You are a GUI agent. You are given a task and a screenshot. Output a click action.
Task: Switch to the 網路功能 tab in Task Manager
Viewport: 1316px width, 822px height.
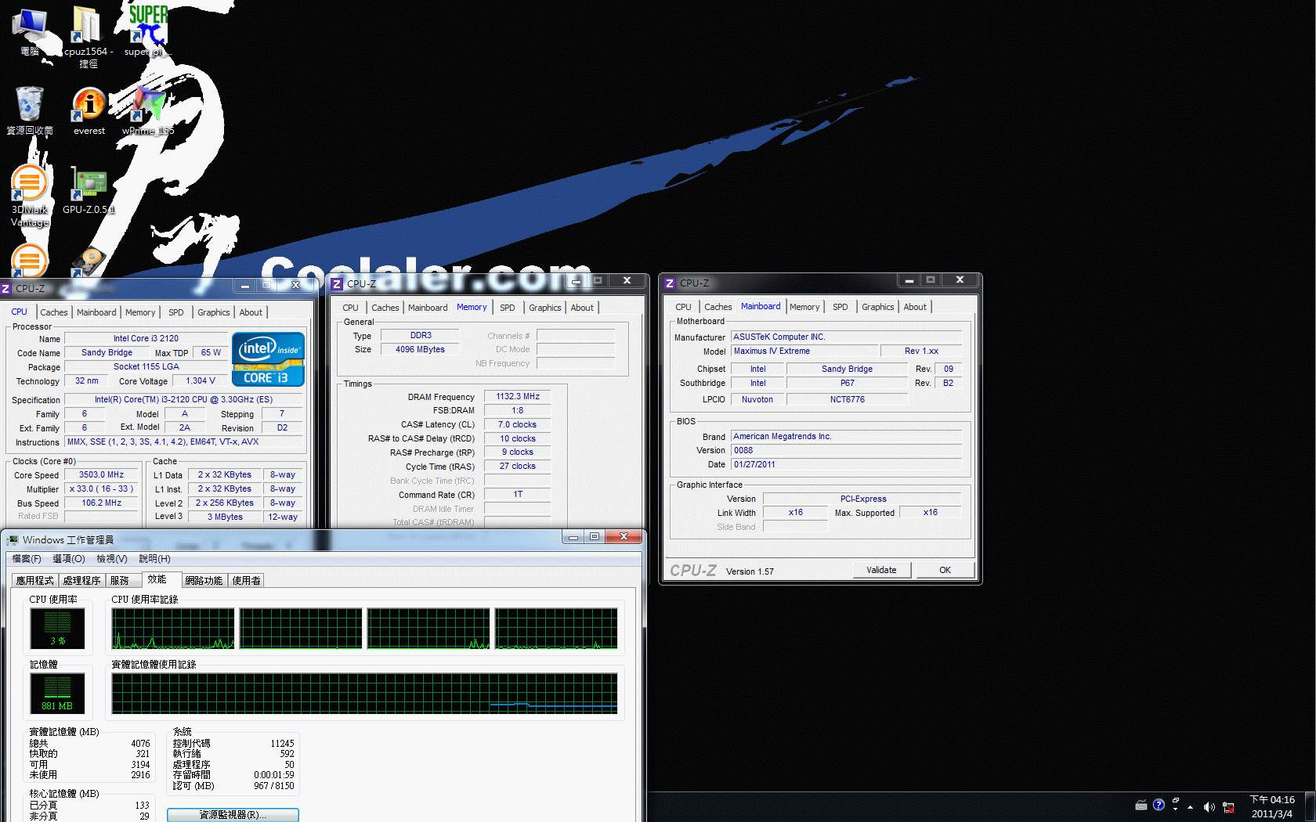pos(204,581)
